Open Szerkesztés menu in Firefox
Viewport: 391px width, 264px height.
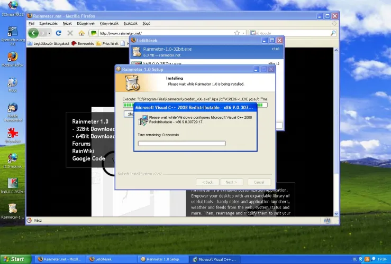coord(48,23)
